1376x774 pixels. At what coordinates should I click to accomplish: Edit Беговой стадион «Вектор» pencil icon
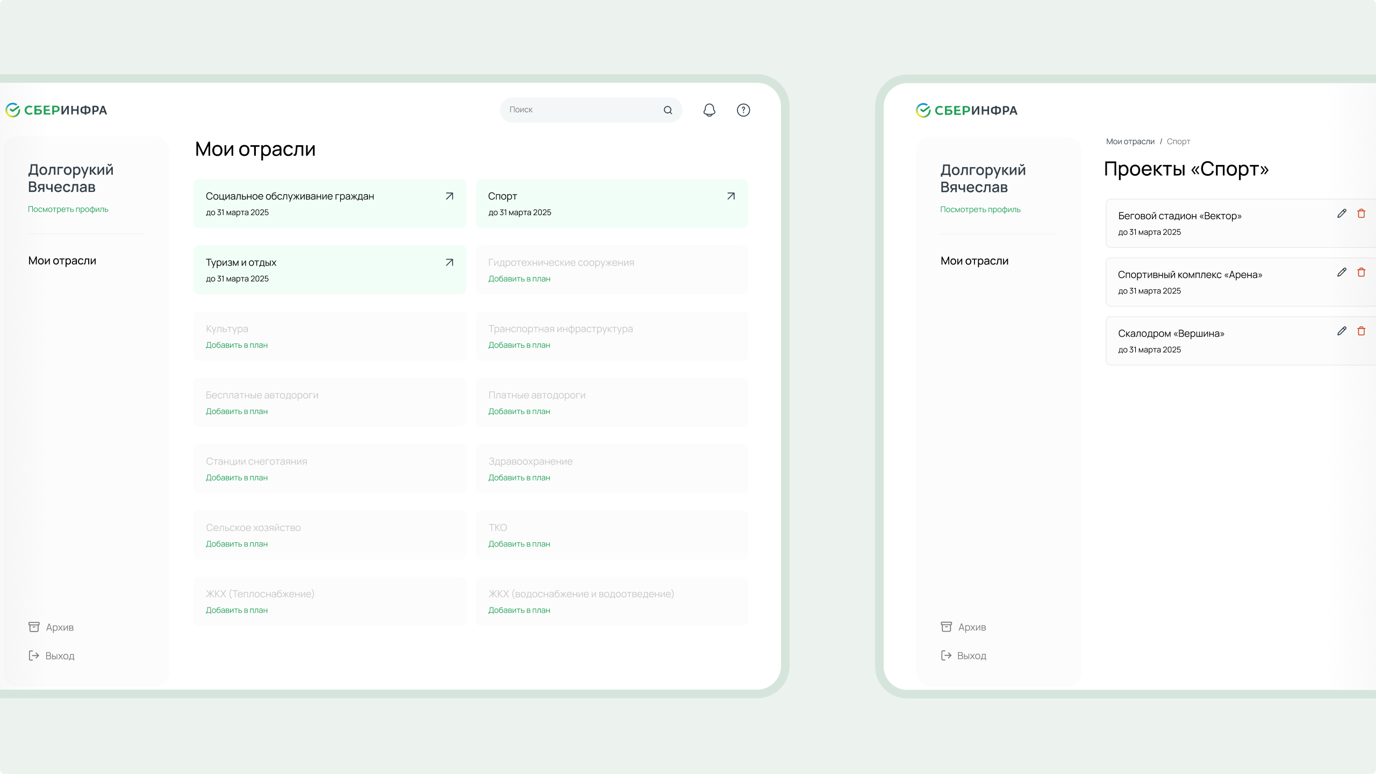[1342, 214]
